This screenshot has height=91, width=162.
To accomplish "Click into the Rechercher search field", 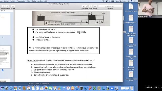I will pyautogui.click(x=110, y=6).
